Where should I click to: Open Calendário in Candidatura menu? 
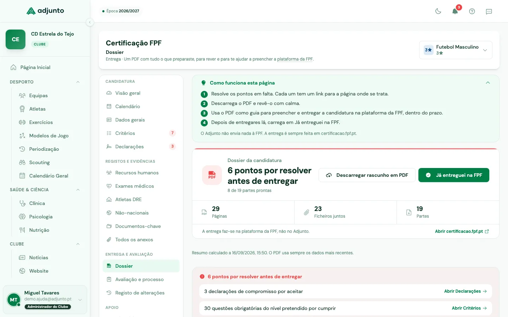click(141, 106)
